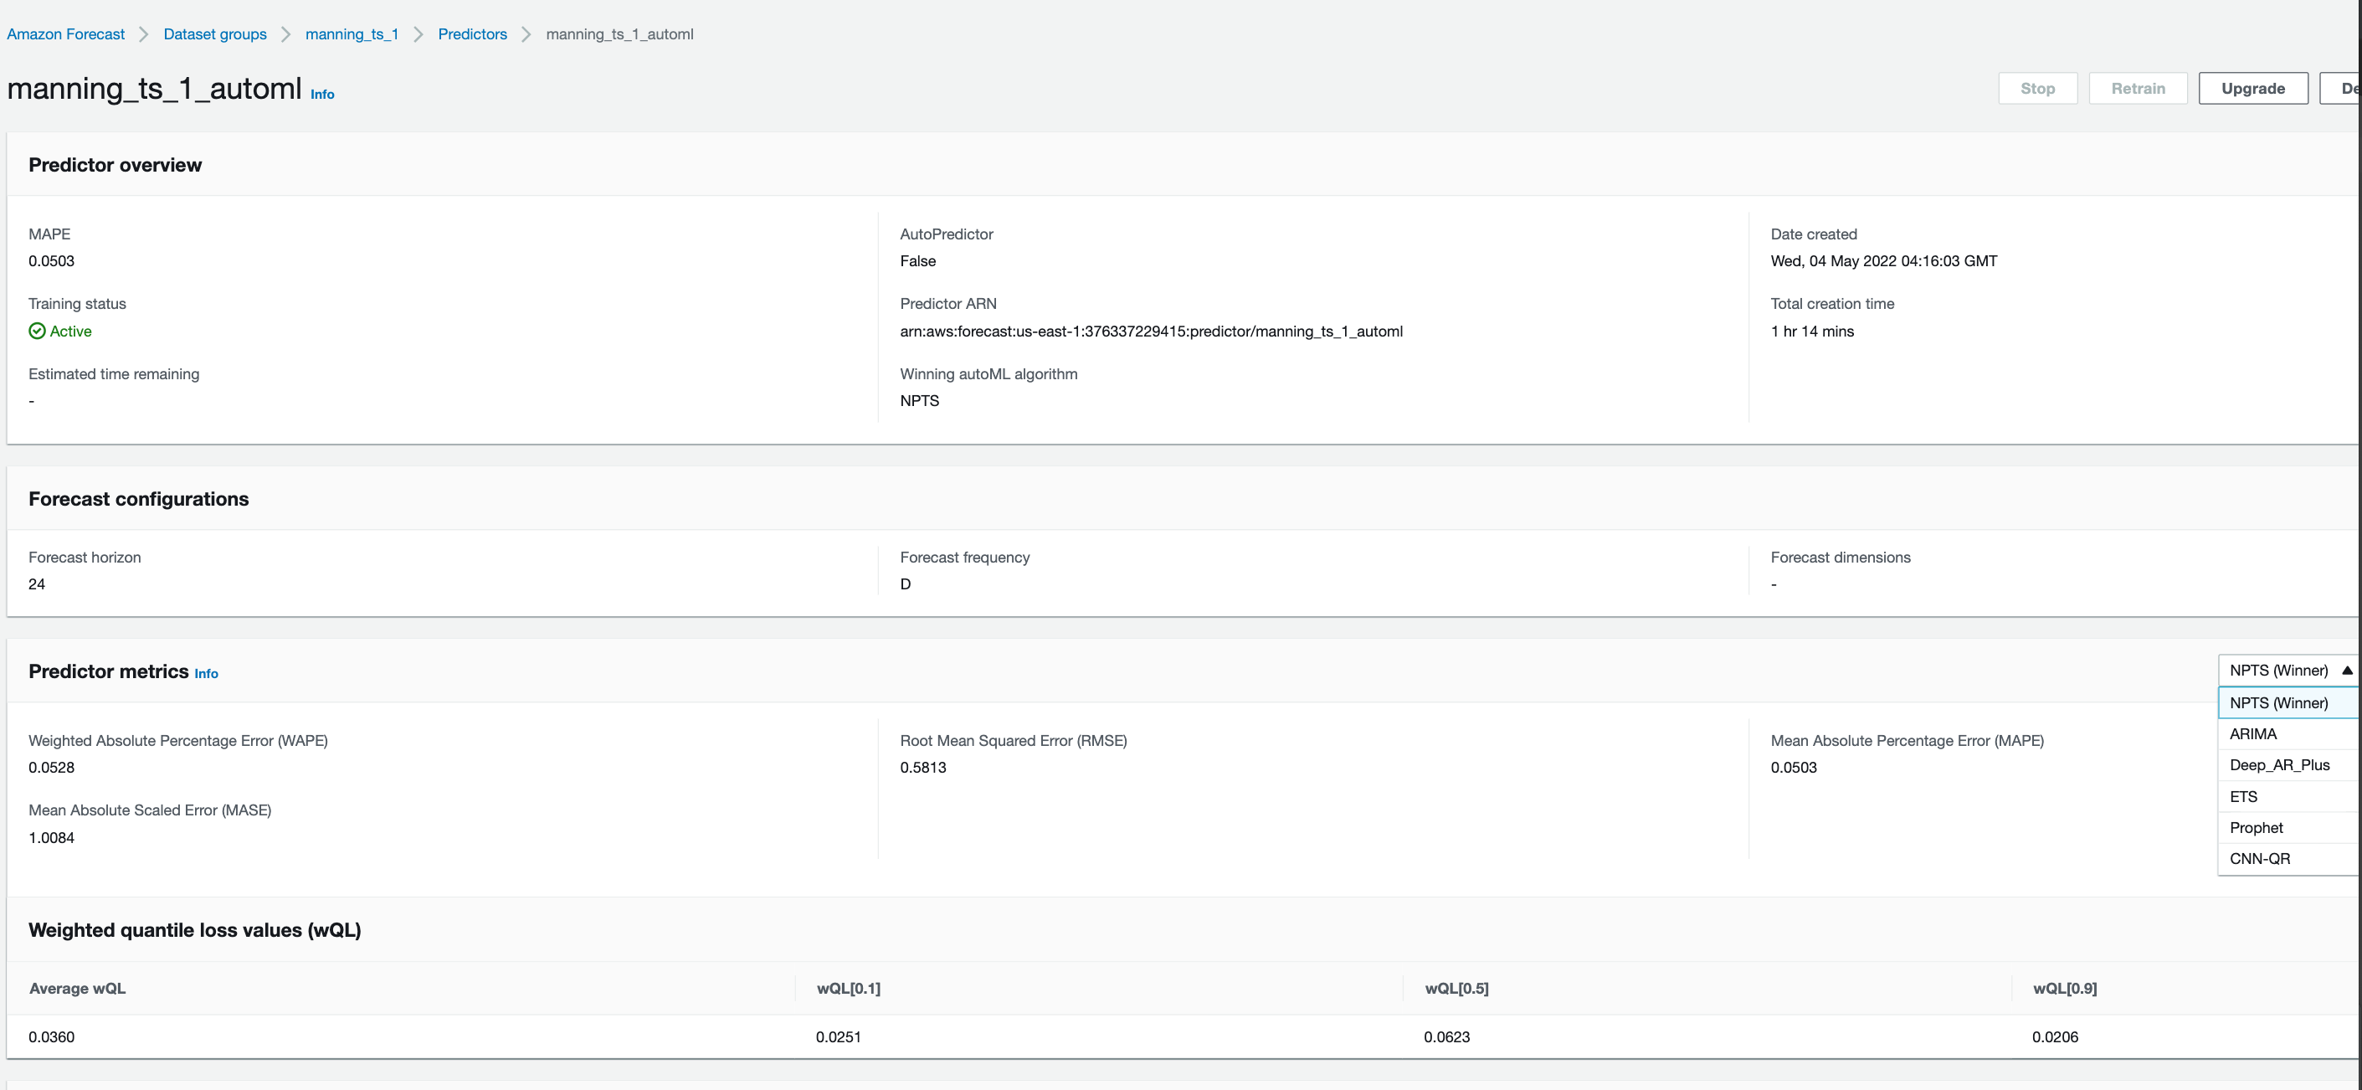Select the NPTS (Winner) list option
2362x1090 pixels.
coord(2277,703)
